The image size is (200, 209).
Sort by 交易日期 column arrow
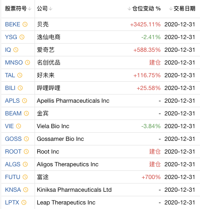(171, 9)
